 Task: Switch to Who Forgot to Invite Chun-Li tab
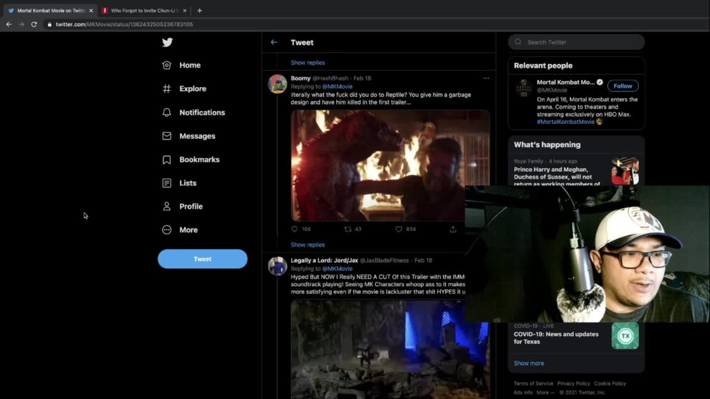(x=144, y=11)
